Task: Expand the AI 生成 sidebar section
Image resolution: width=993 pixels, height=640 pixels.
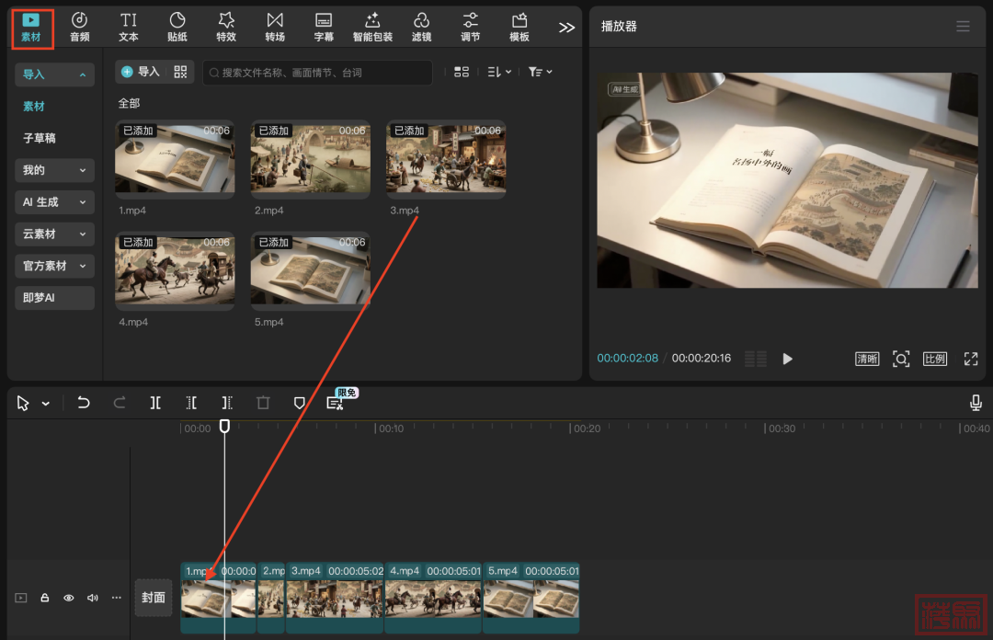Action: pos(55,202)
